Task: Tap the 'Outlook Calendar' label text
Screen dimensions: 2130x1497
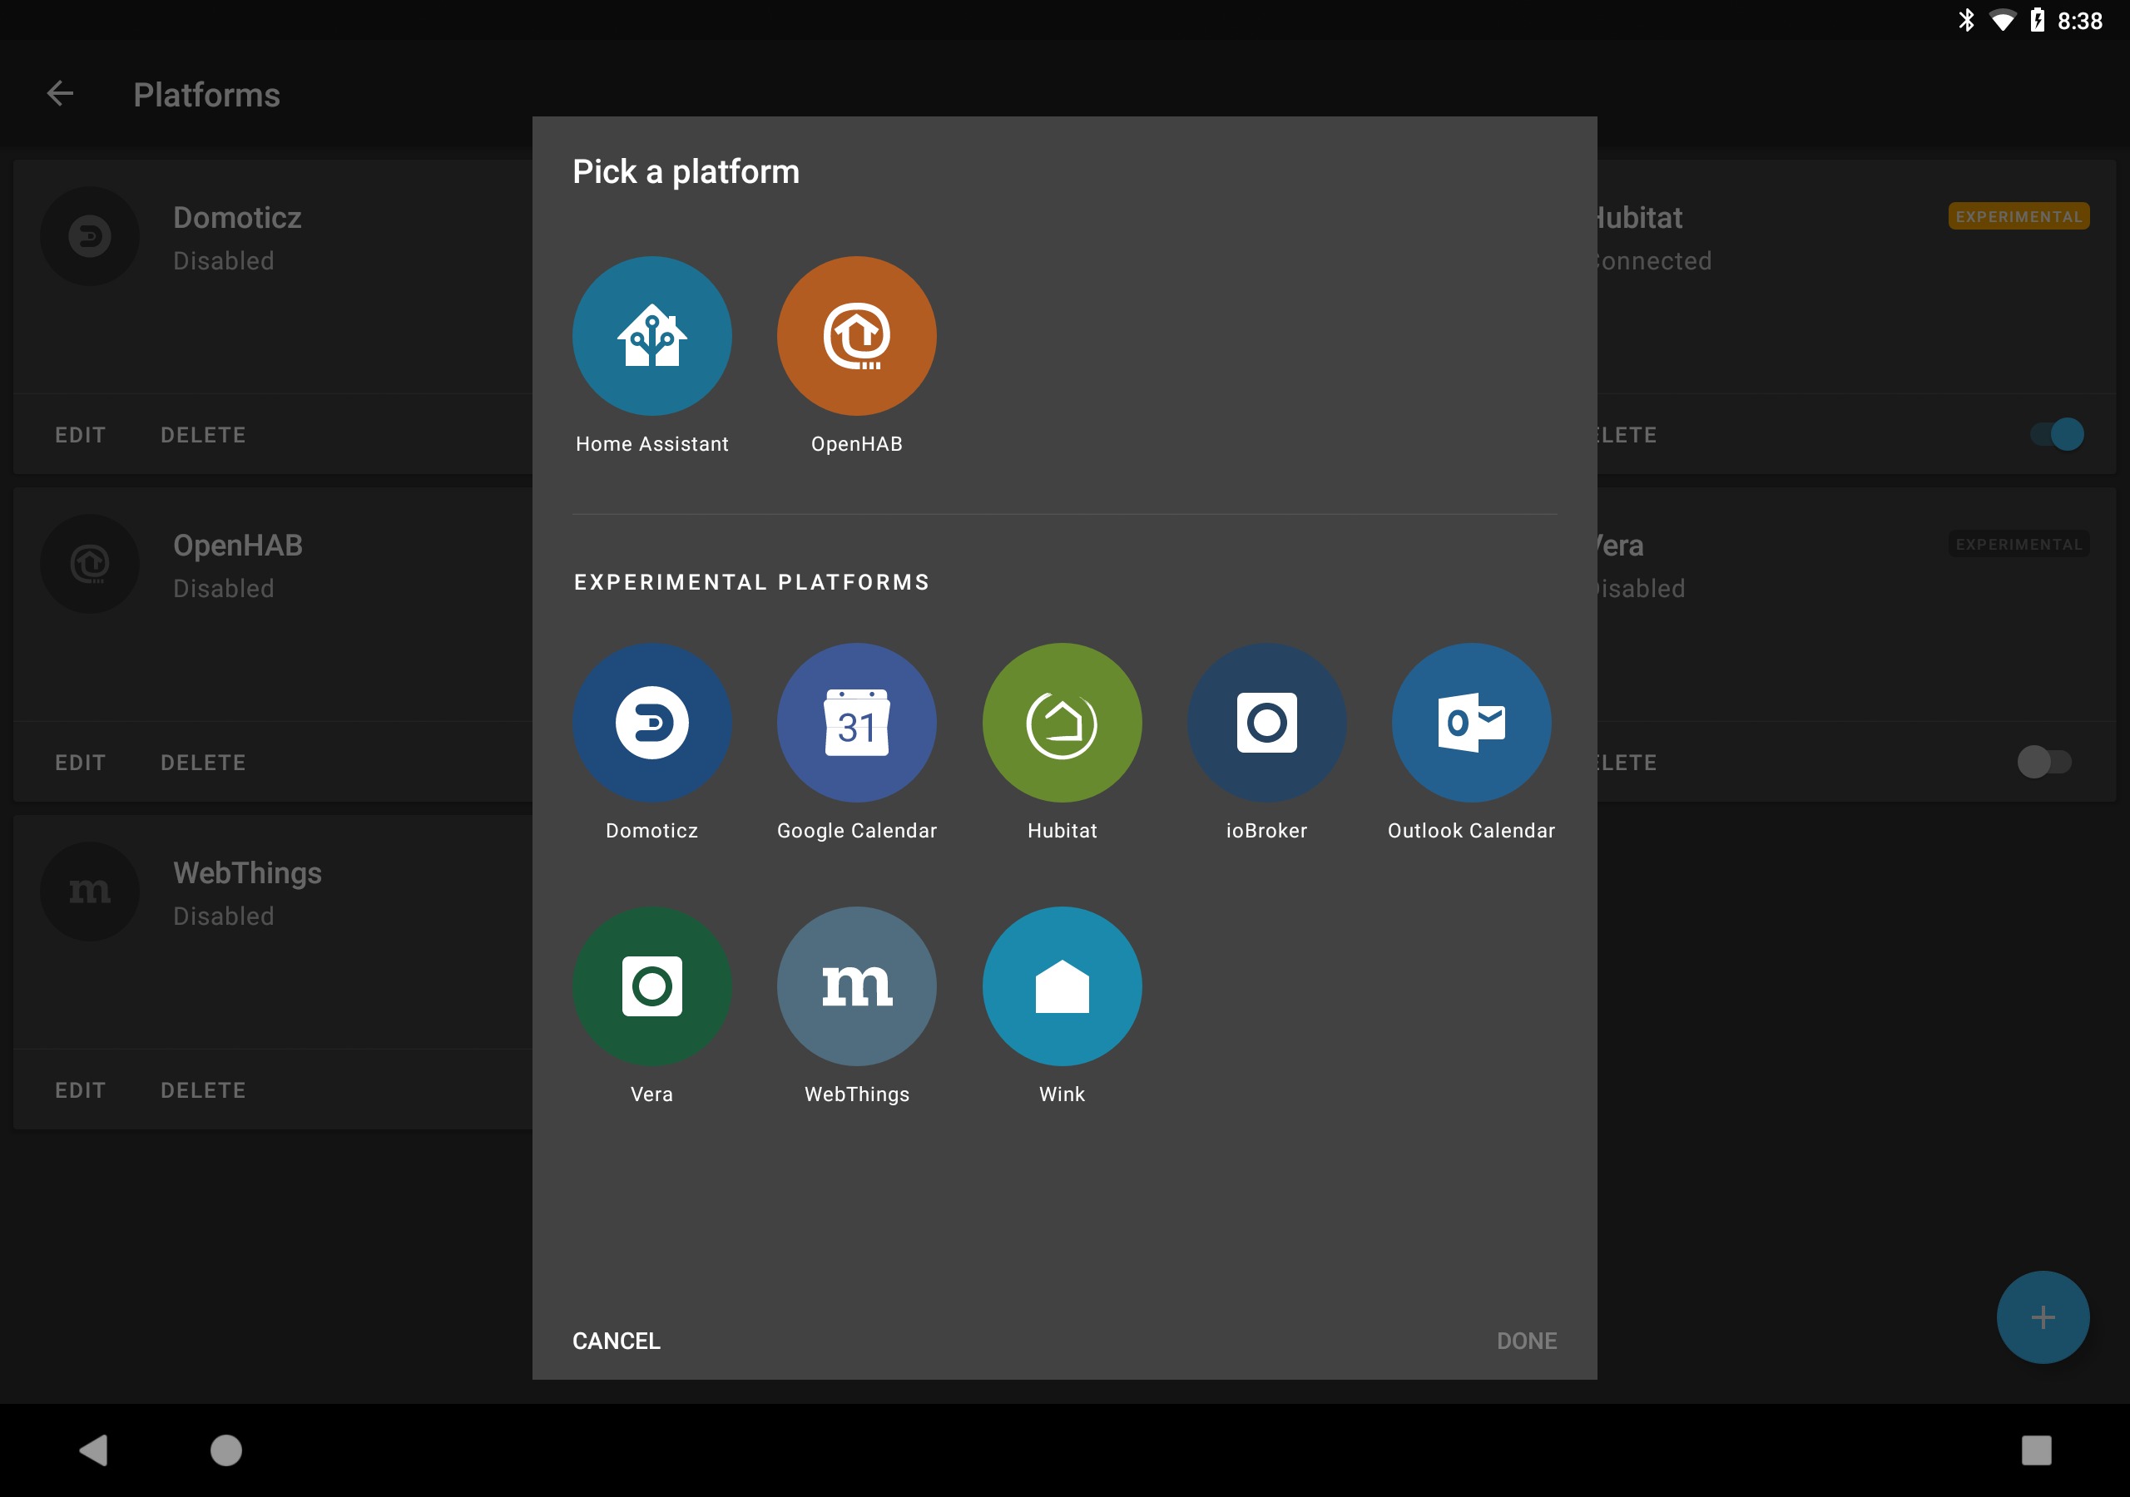Action: 1471,830
